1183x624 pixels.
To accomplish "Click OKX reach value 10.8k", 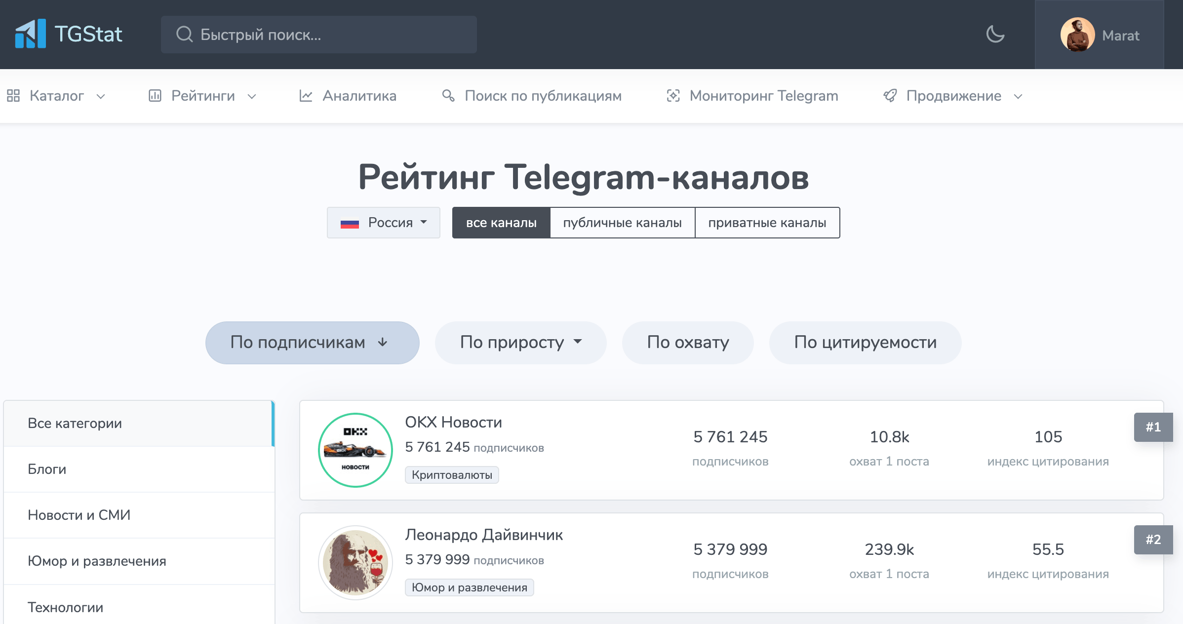I will (x=889, y=437).
